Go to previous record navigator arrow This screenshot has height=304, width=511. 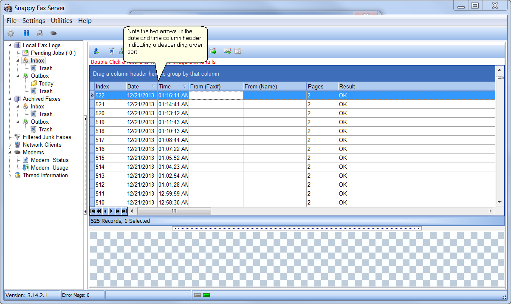pos(105,211)
